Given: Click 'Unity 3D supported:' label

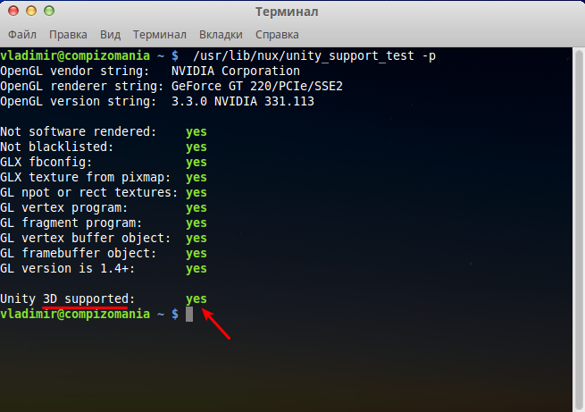Looking at the screenshot, I should [x=68, y=298].
